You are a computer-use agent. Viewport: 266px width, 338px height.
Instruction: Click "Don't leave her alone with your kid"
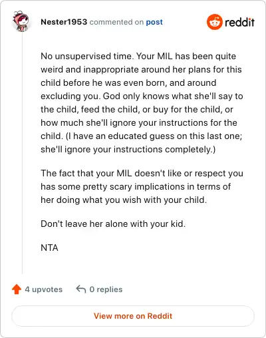tap(113, 224)
